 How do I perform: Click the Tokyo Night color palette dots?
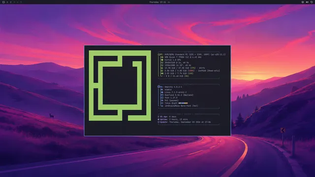[183, 103]
